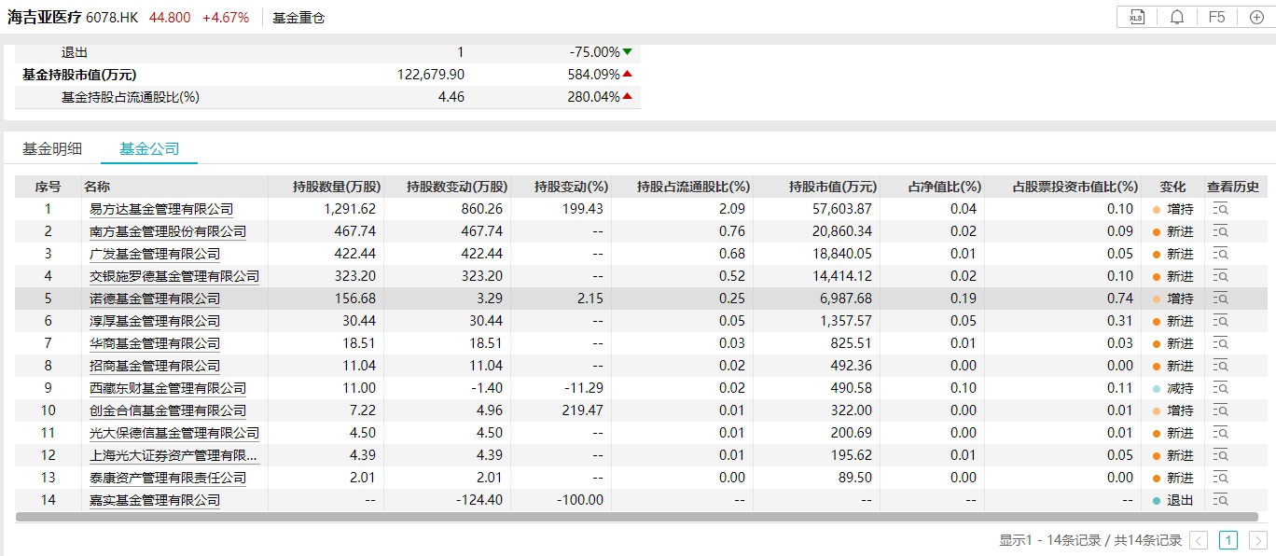
Task: Click the circled plus add icon
Action: click(1255, 17)
